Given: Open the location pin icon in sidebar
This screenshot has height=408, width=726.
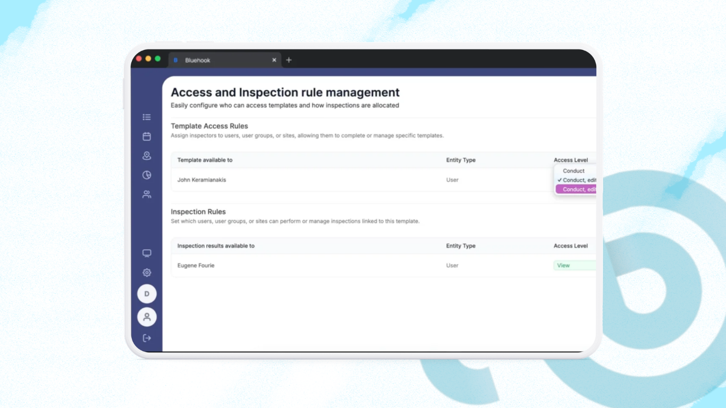Looking at the screenshot, I should tap(147, 156).
